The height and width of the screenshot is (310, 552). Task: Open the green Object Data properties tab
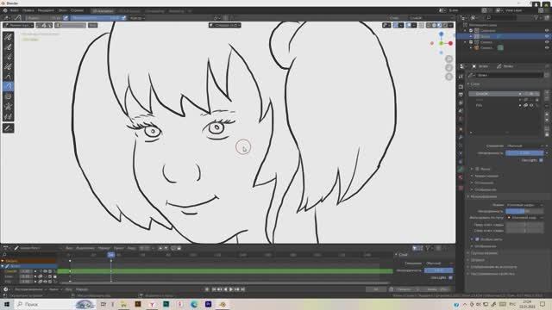(x=461, y=169)
